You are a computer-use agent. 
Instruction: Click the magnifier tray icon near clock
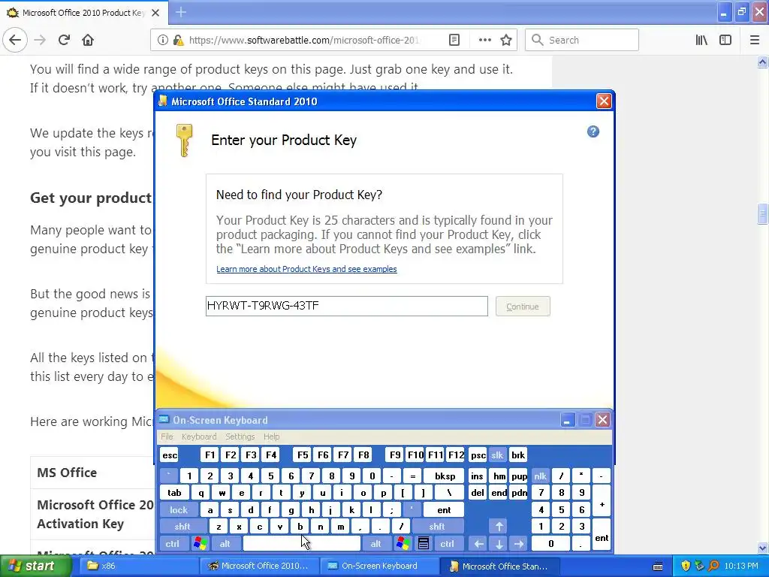714,566
